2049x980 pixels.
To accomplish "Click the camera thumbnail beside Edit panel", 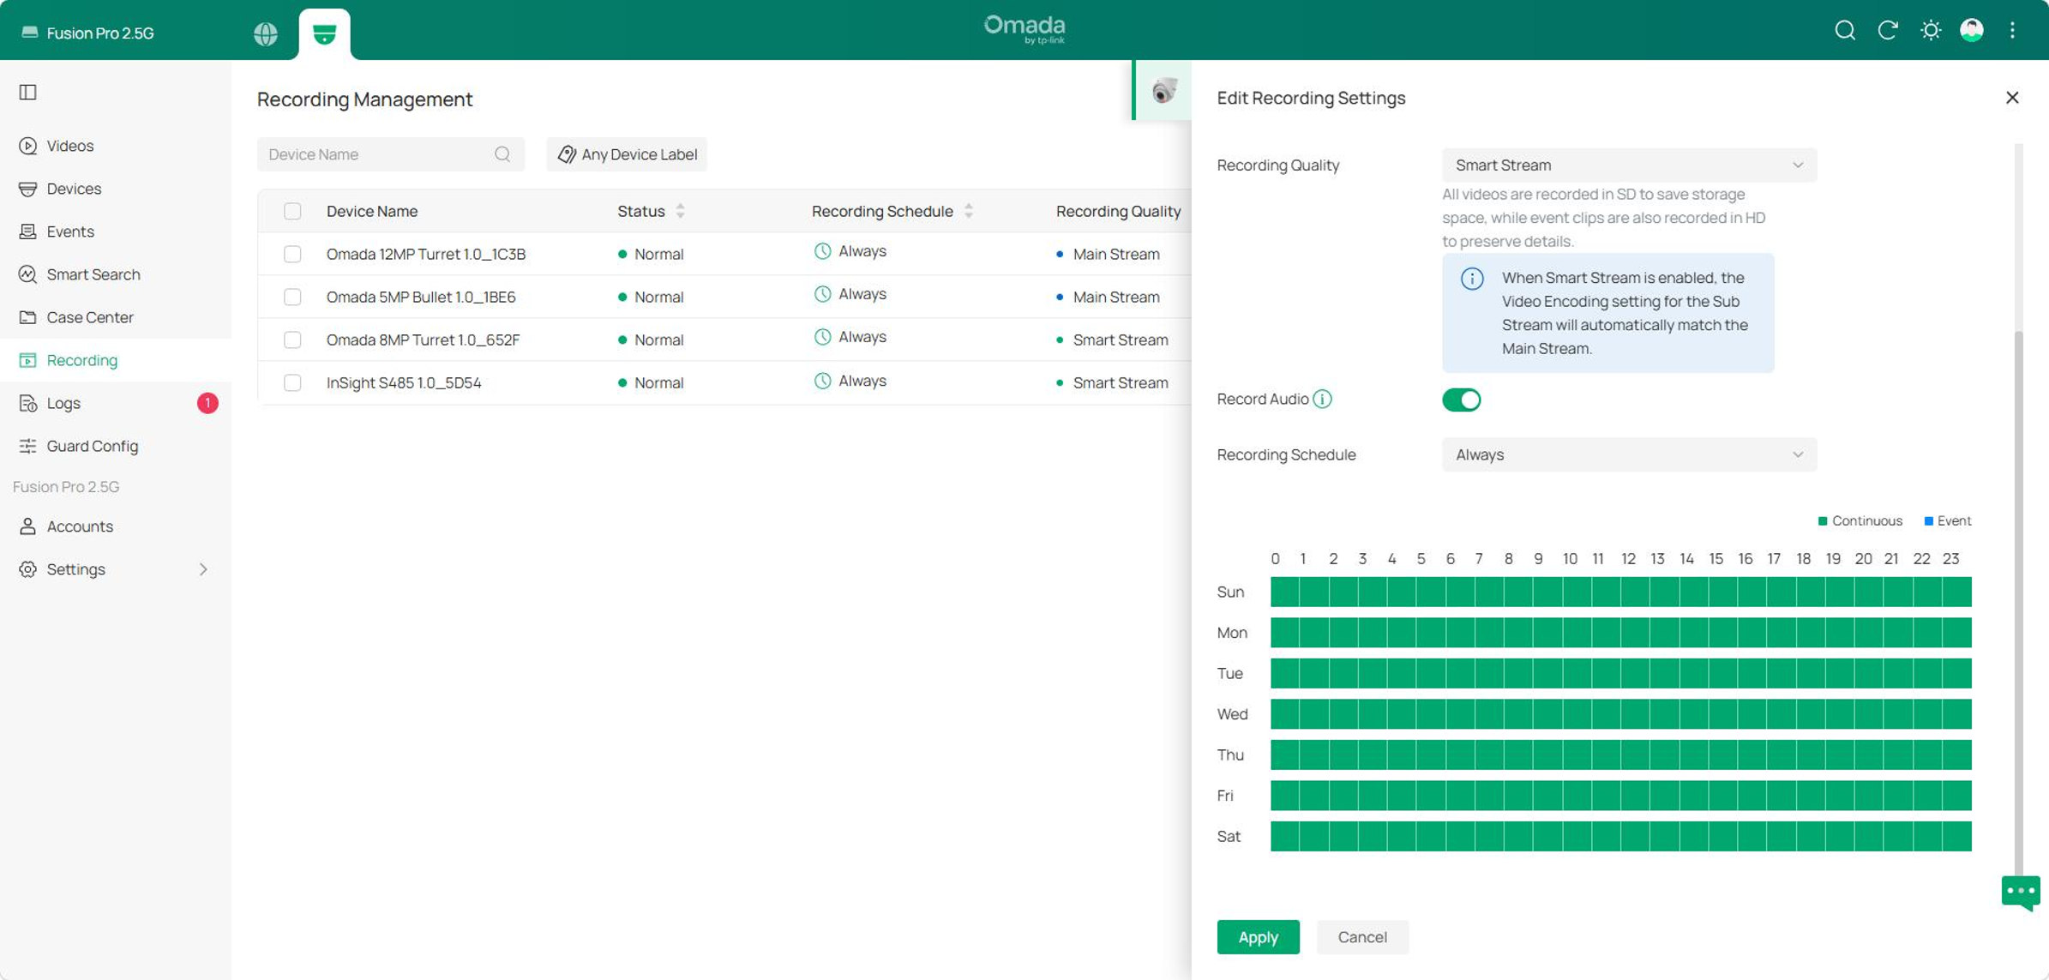I will (1163, 90).
